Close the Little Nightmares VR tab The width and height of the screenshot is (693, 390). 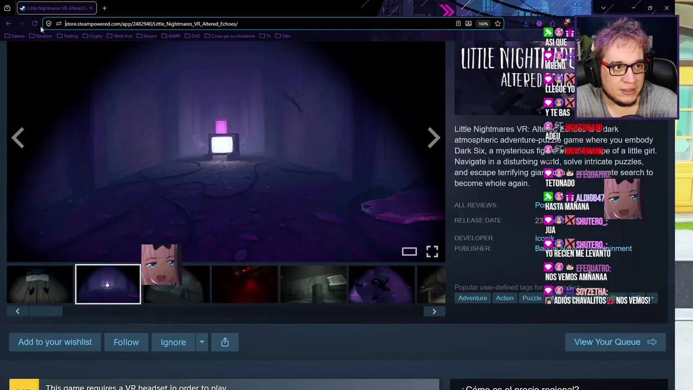90,8
